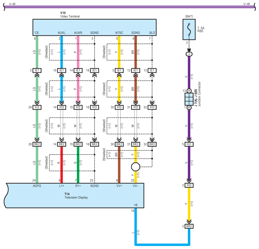Select the IH3 connector at pin 28
The height and width of the screenshot is (249, 259).
[37, 107]
